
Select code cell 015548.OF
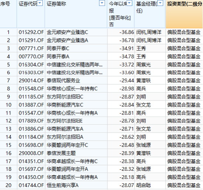[31, 89]
